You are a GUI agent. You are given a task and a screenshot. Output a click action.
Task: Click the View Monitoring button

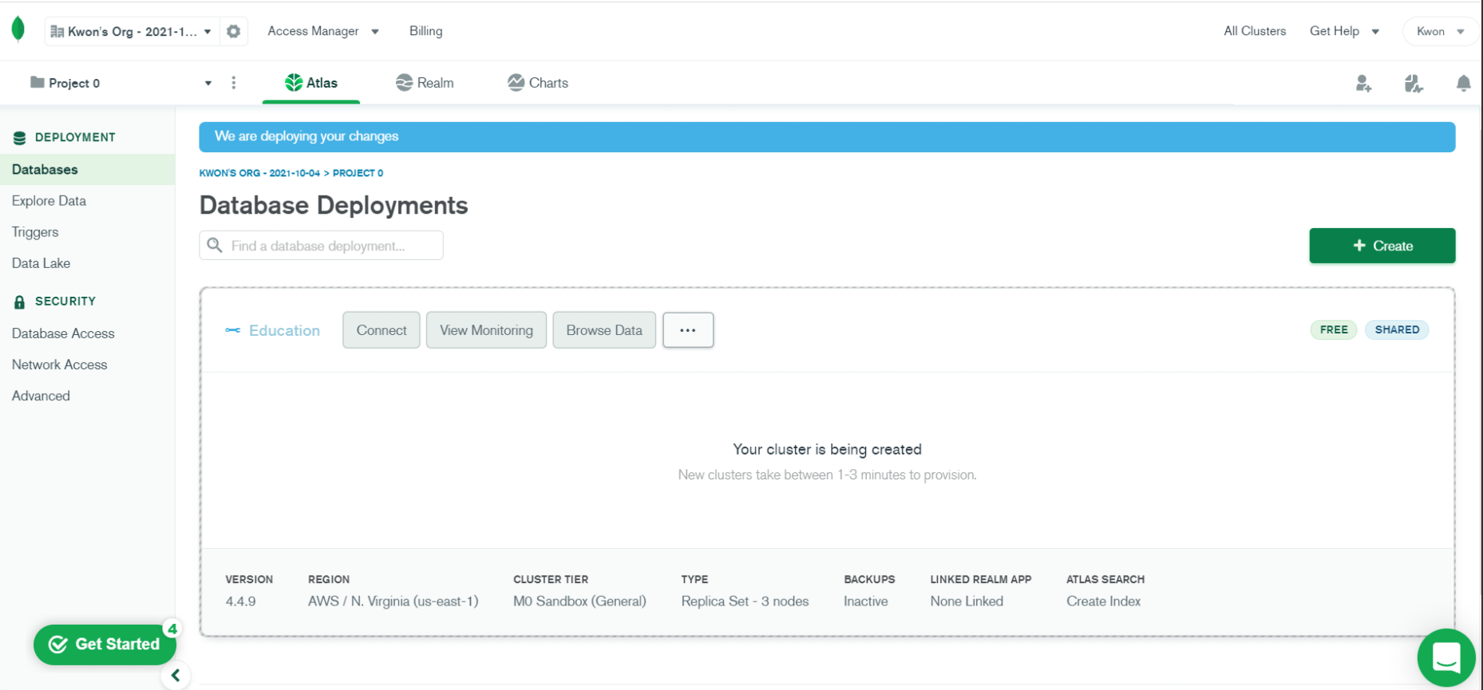tap(486, 330)
